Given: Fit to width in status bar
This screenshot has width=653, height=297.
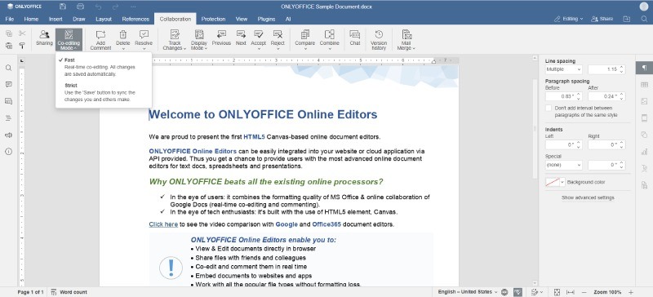Looking at the screenshot, I should (570, 292).
